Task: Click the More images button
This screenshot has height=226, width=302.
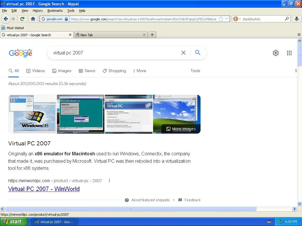Action: (x=181, y=129)
